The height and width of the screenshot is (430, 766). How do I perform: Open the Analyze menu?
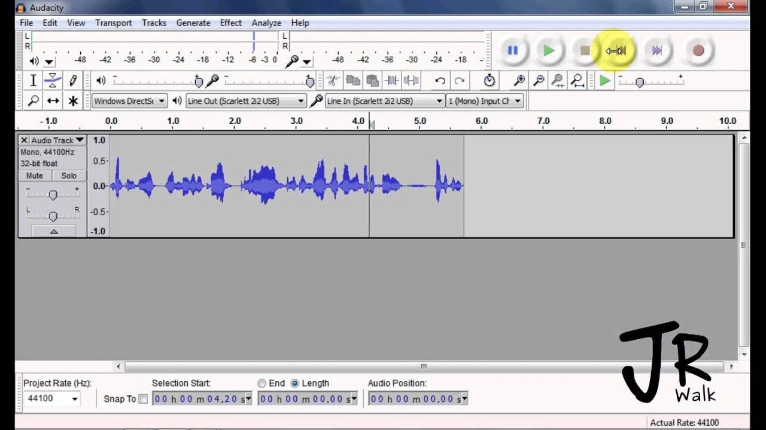(x=266, y=23)
